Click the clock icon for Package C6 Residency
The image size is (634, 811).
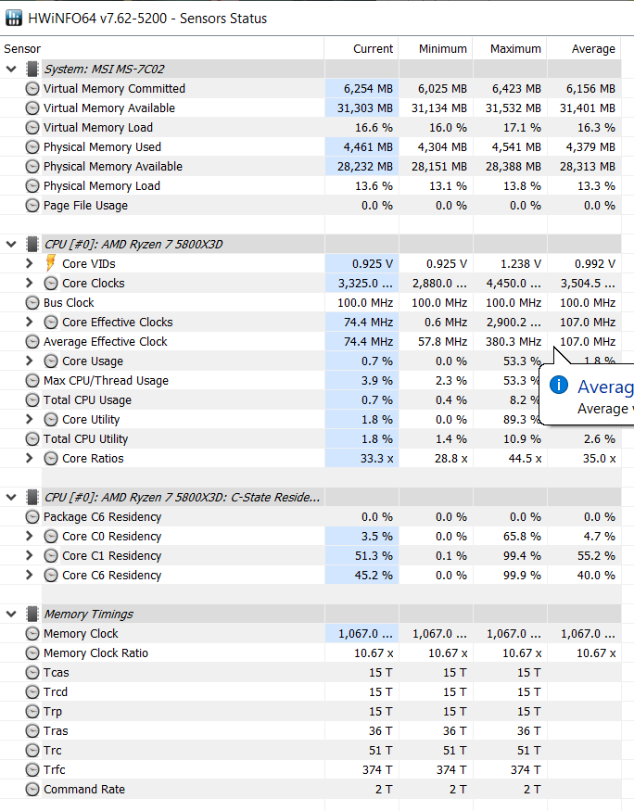(32, 517)
